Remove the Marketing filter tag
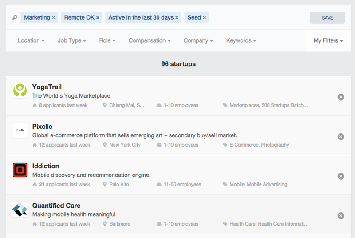The width and height of the screenshot is (355, 238). (53, 18)
